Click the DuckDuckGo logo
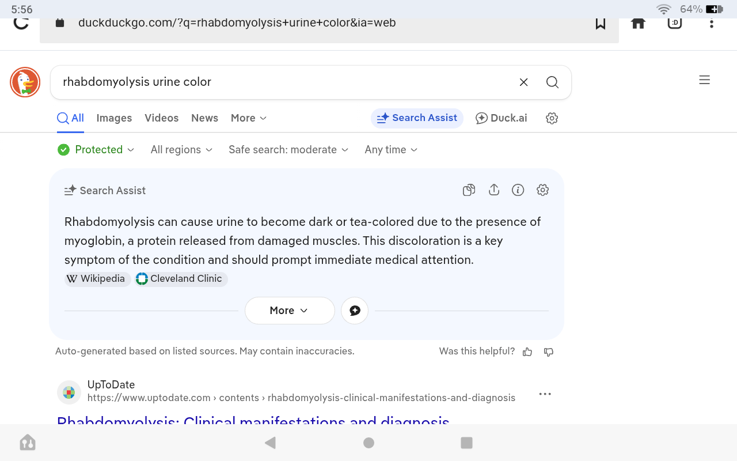This screenshot has height=461, width=737. (x=25, y=82)
